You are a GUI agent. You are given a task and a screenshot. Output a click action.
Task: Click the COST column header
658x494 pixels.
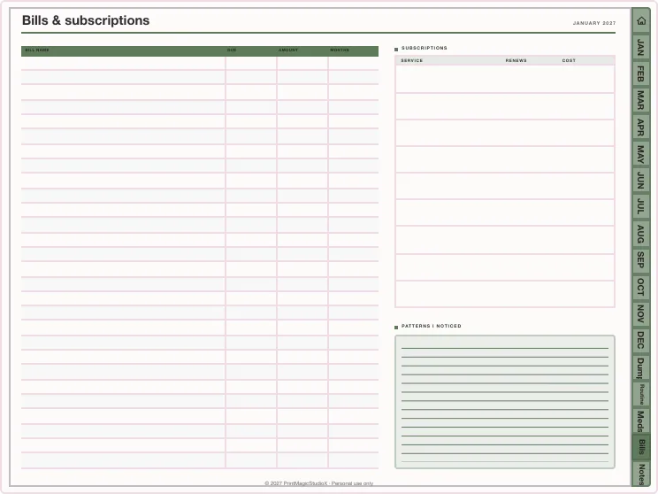[569, 60]
